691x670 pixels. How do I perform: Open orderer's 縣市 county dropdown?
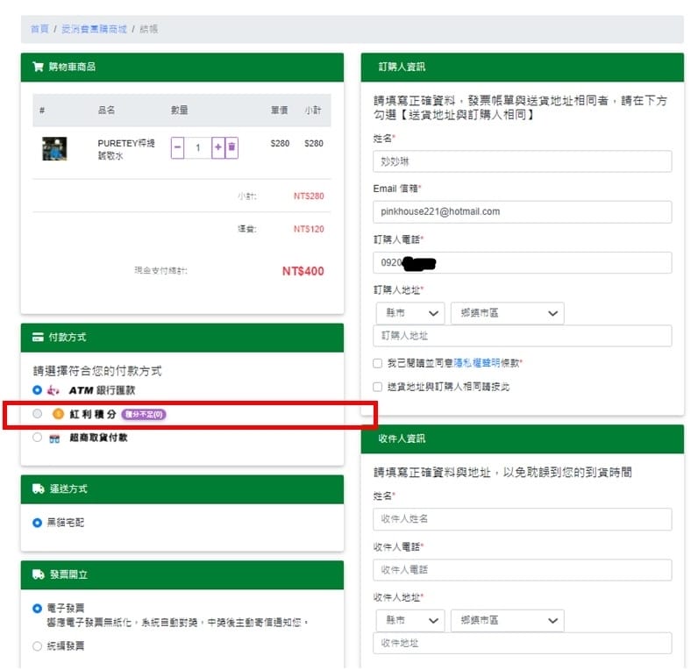[409, 313]
